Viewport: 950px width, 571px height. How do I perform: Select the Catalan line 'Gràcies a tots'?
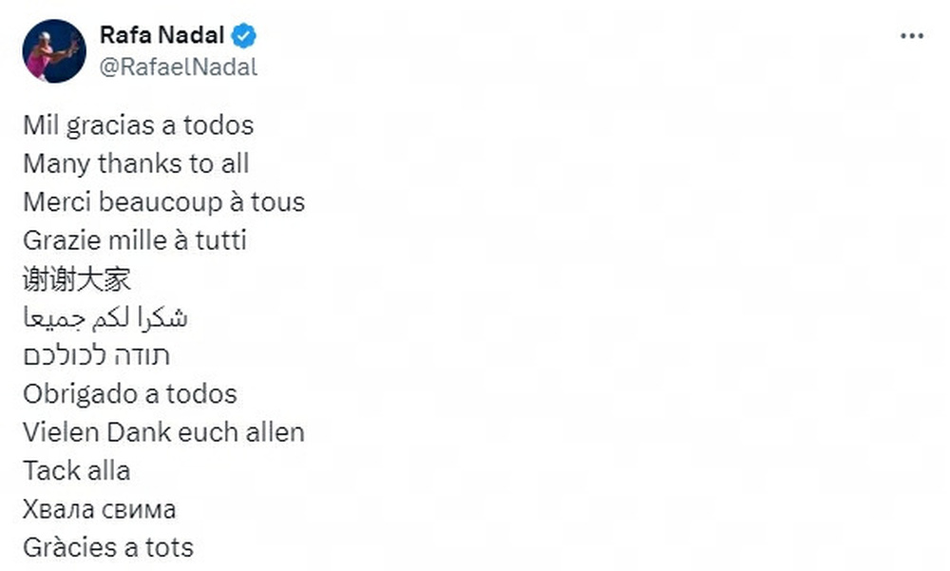coord(107,547)
